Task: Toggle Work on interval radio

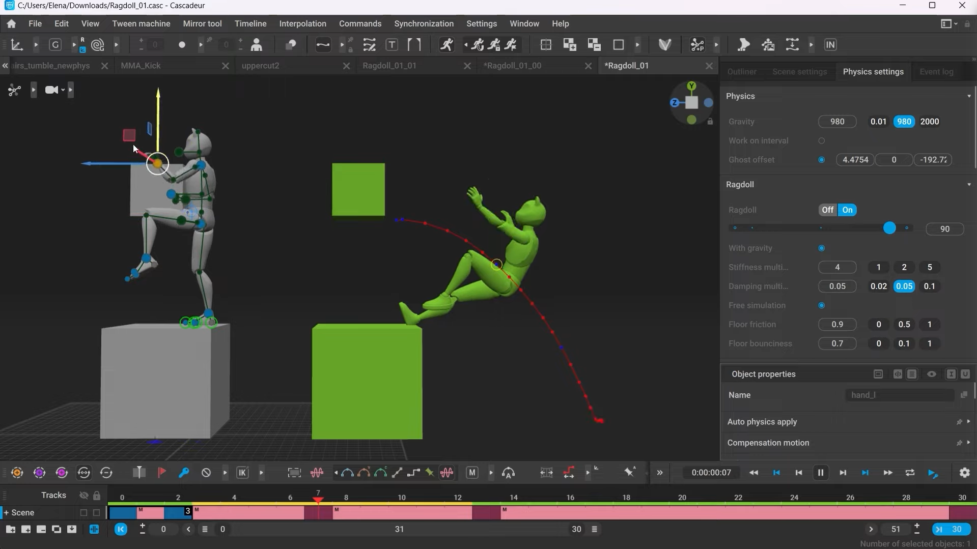Action: [821, 141]
